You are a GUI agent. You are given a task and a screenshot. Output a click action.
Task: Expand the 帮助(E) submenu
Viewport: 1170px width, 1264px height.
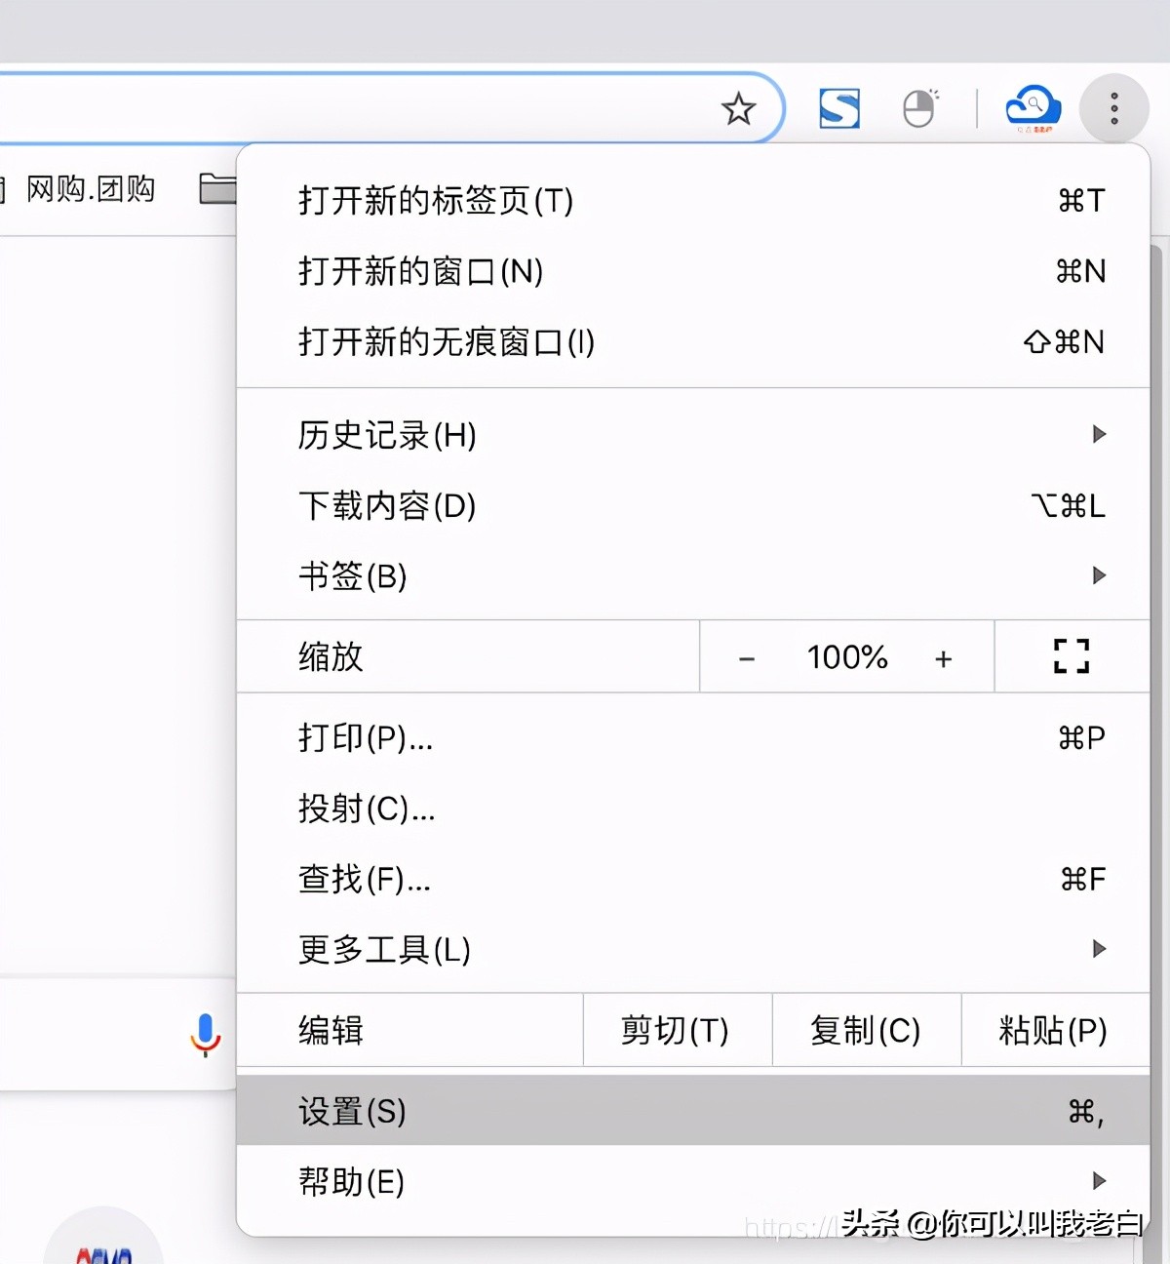[352, 1181]
